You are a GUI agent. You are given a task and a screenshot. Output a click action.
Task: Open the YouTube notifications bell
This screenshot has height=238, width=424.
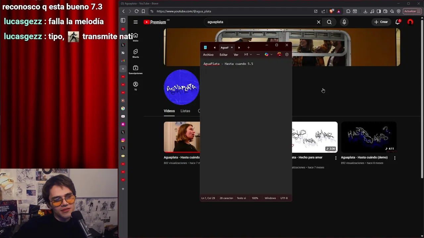pyautogui.click(x=397, y=22)
